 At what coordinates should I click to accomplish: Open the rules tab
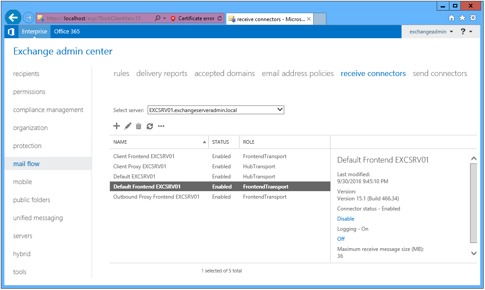[x=121, y=73]
